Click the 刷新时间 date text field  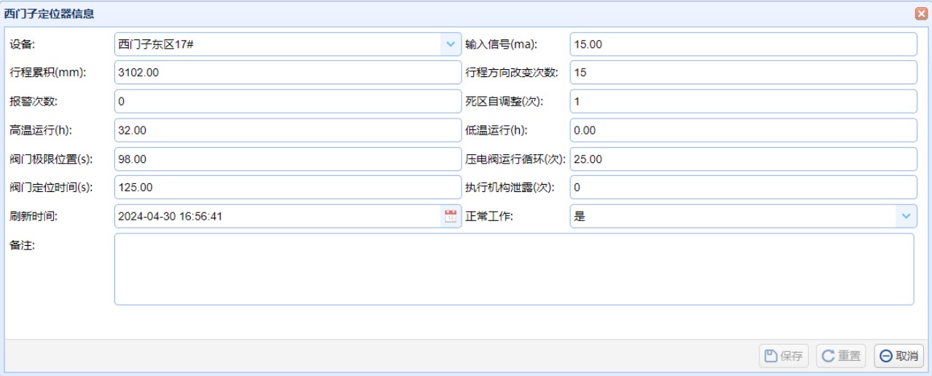pos(277,216)
